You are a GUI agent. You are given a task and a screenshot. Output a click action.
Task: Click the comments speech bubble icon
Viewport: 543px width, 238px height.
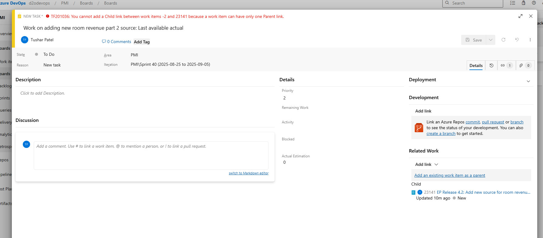point(104,42)
